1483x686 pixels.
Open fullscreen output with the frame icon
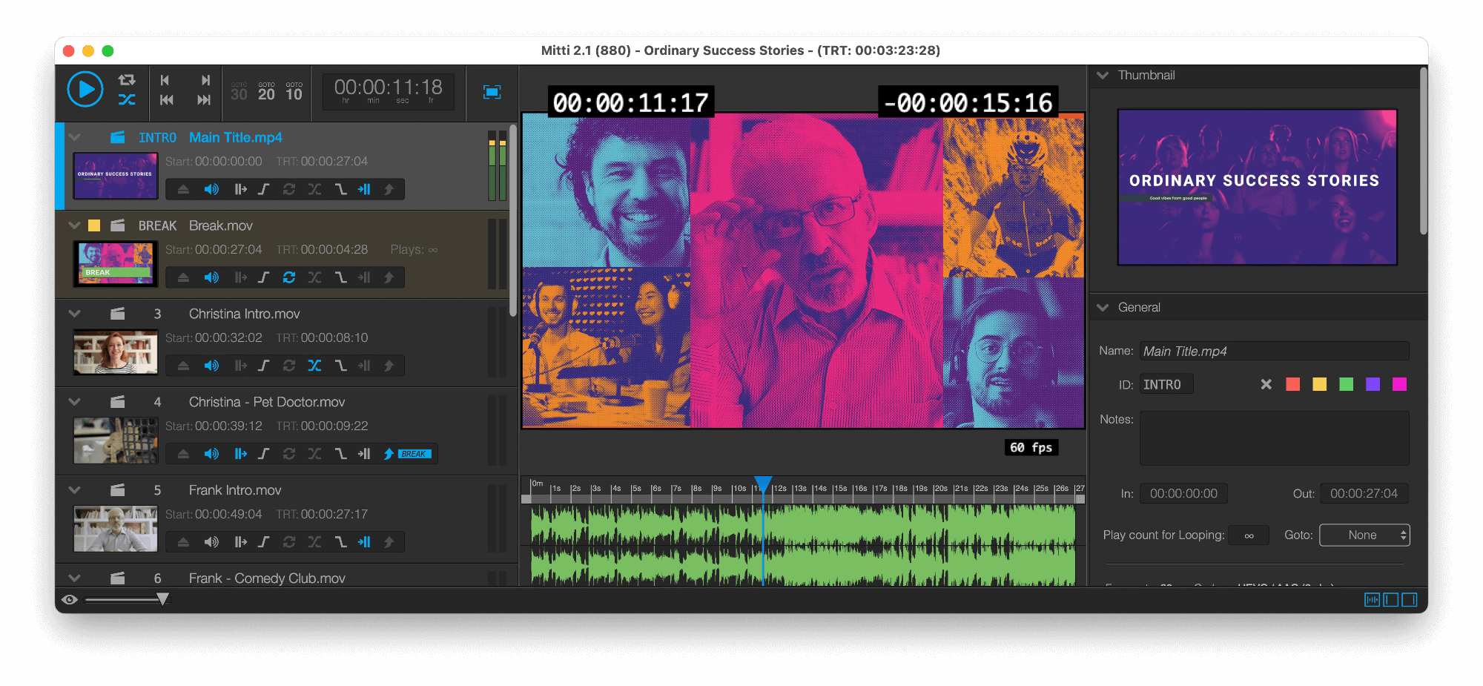tap(492, 93)
